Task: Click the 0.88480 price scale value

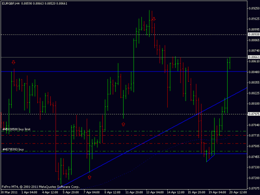Action: point(254,72)
